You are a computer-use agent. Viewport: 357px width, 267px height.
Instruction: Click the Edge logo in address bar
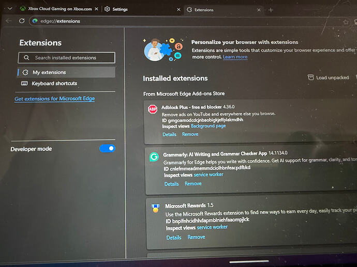35,21
